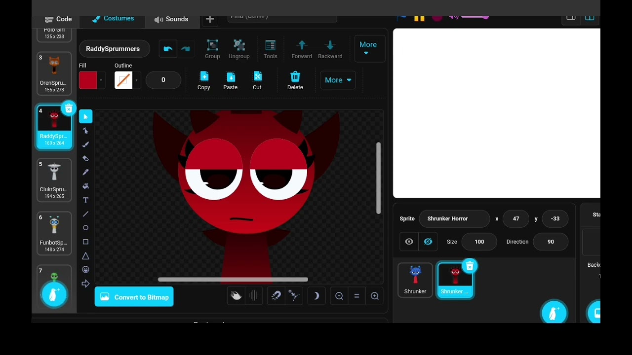Switch to the Sounds tab
This screenshot has height=355, width=632.
[x=171, y=19]
